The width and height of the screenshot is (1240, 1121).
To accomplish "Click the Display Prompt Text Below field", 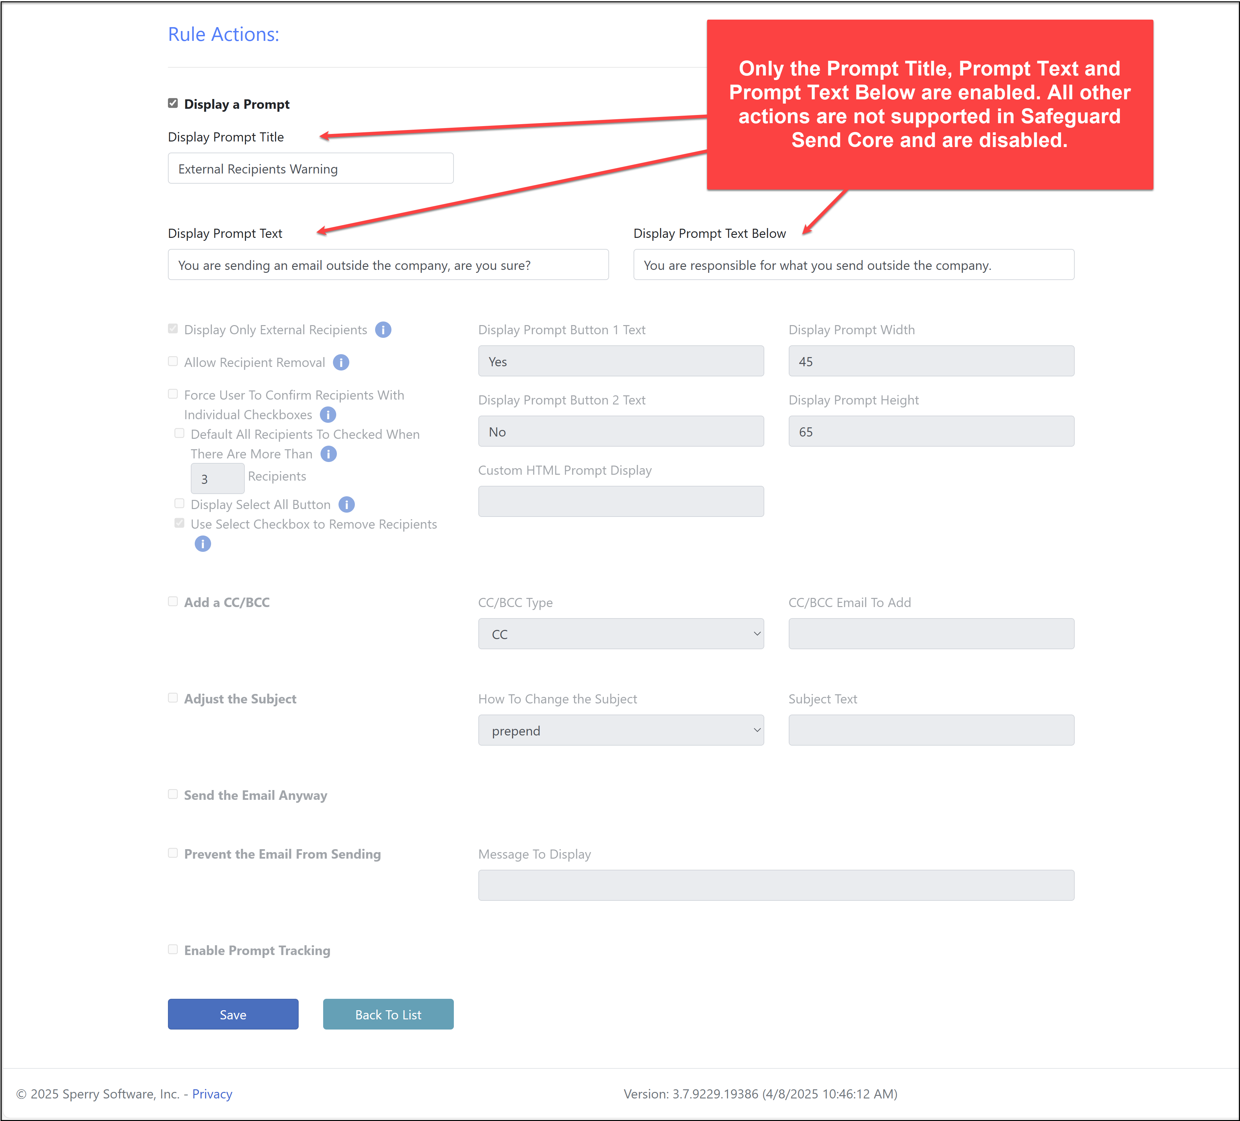I will (x=854, y=265).
